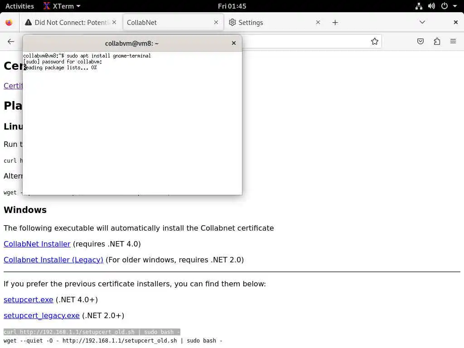Click the network status icon

coord(419,6)
